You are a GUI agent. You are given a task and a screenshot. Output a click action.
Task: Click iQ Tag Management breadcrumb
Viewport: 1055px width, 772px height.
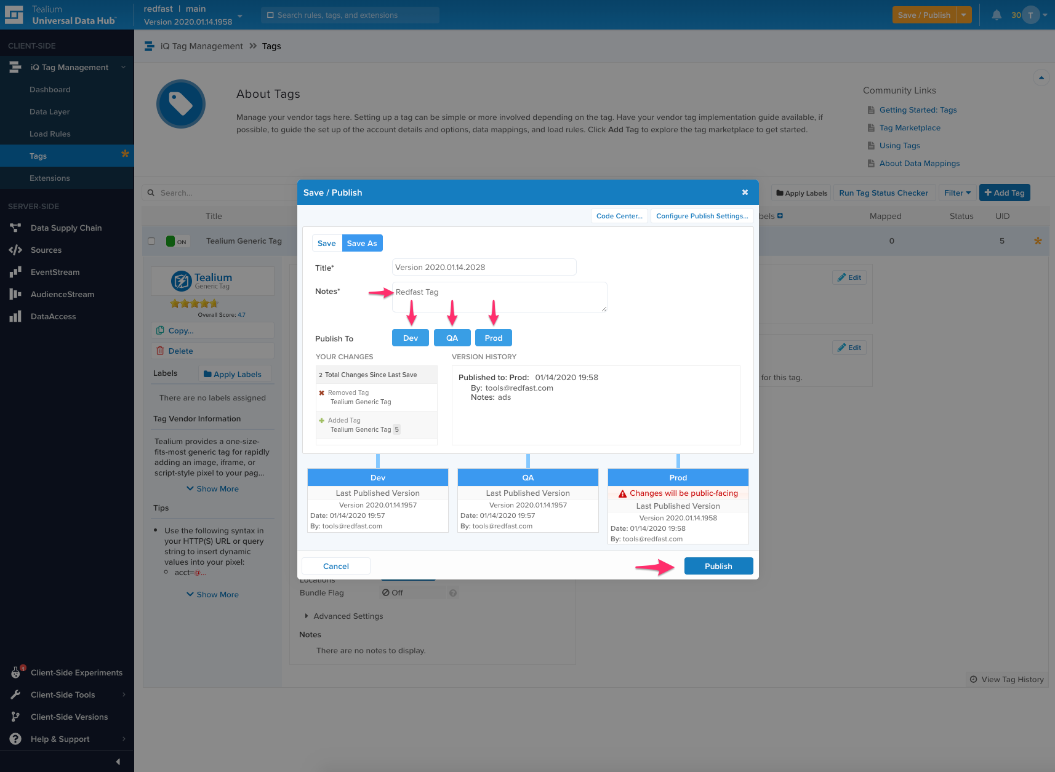click(x=202, y=46)
